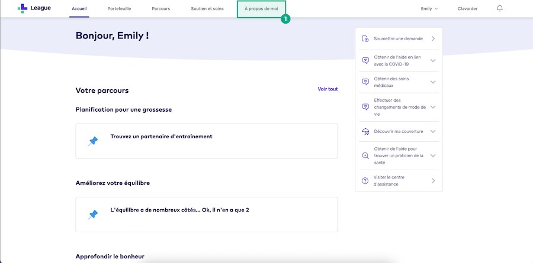This screenshot has height=263, width=533.
Task: Open the Portefeuille tab
Action: tap(119, 9)
